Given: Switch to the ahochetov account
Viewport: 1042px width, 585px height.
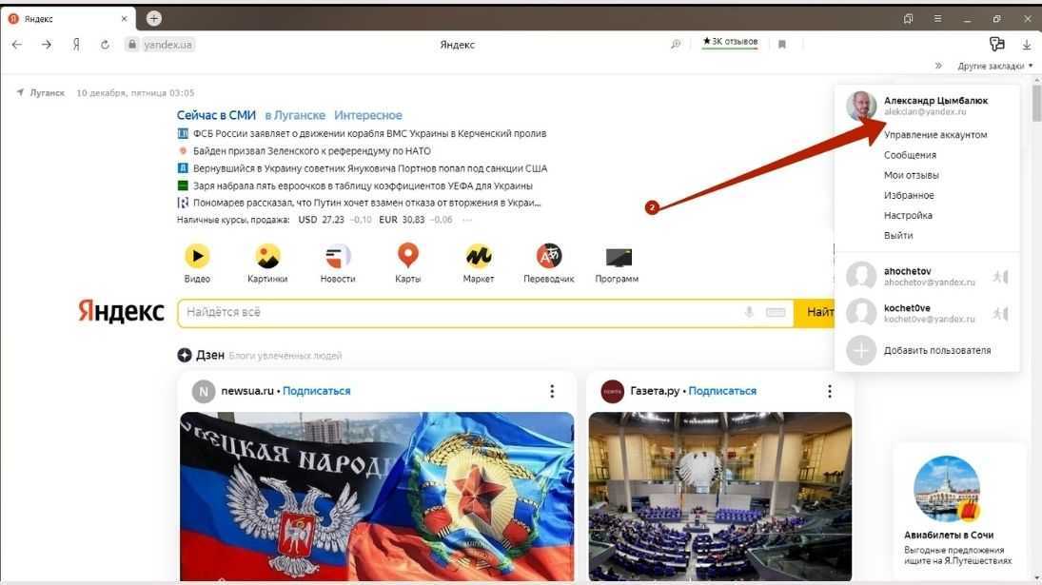Looking at the screenshot, I should tap(926, 276).
